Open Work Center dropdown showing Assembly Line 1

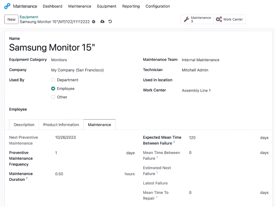[x=225, y=90]
